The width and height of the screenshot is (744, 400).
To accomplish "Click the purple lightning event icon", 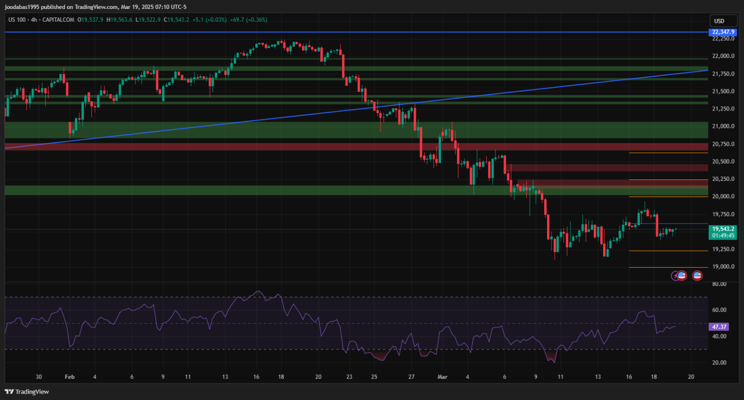I will click(675, 276).
